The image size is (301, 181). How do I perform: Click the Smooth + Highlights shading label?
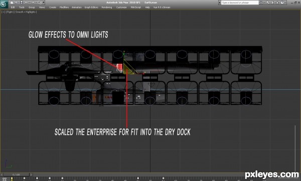(26, 12)
